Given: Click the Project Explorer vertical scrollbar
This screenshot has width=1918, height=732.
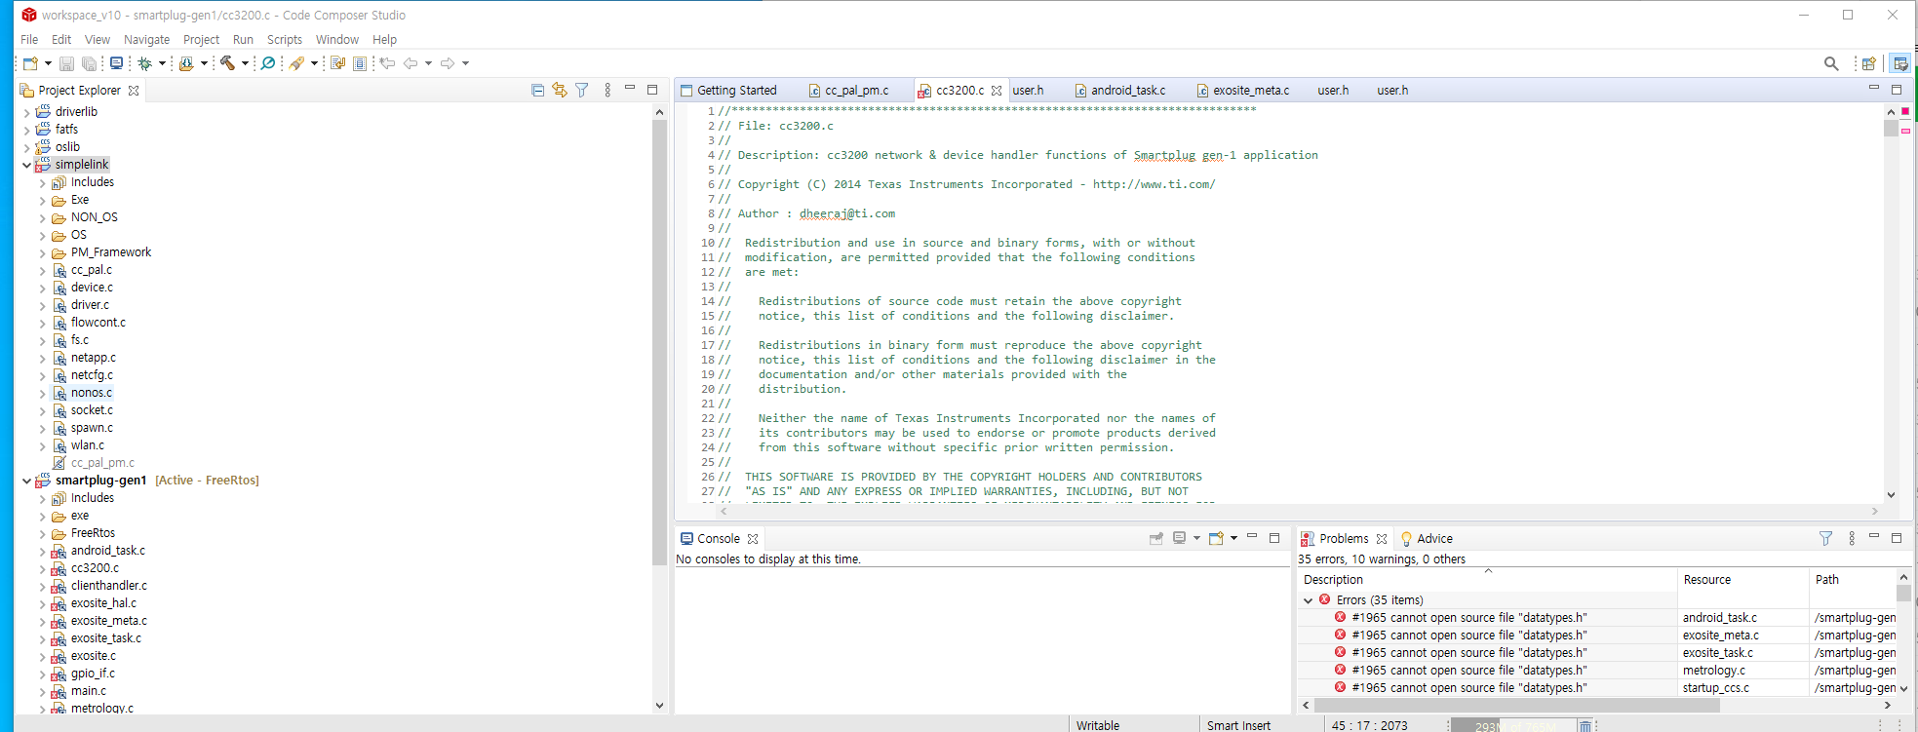Looking at the screenshot, I should point(659,341).
